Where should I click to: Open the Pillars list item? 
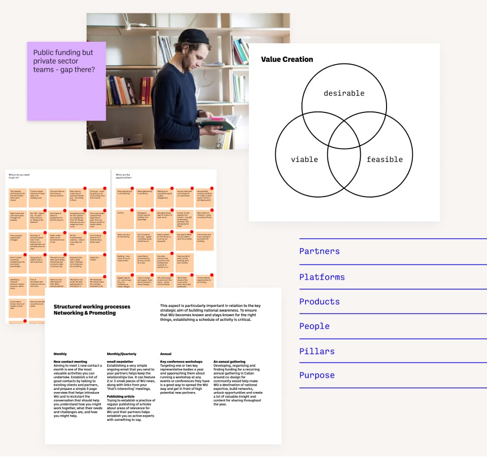click(393, 351)
